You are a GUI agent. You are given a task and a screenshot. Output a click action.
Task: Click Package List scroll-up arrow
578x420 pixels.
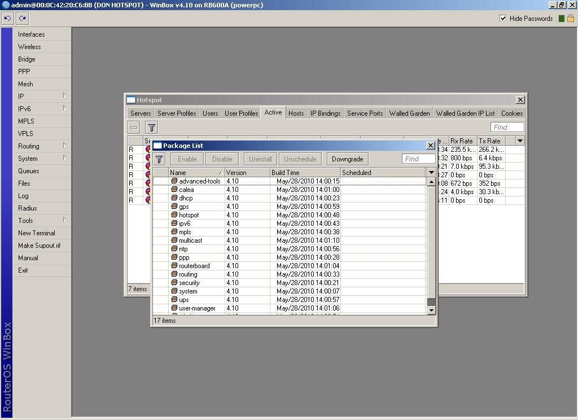tap(431, 182)
